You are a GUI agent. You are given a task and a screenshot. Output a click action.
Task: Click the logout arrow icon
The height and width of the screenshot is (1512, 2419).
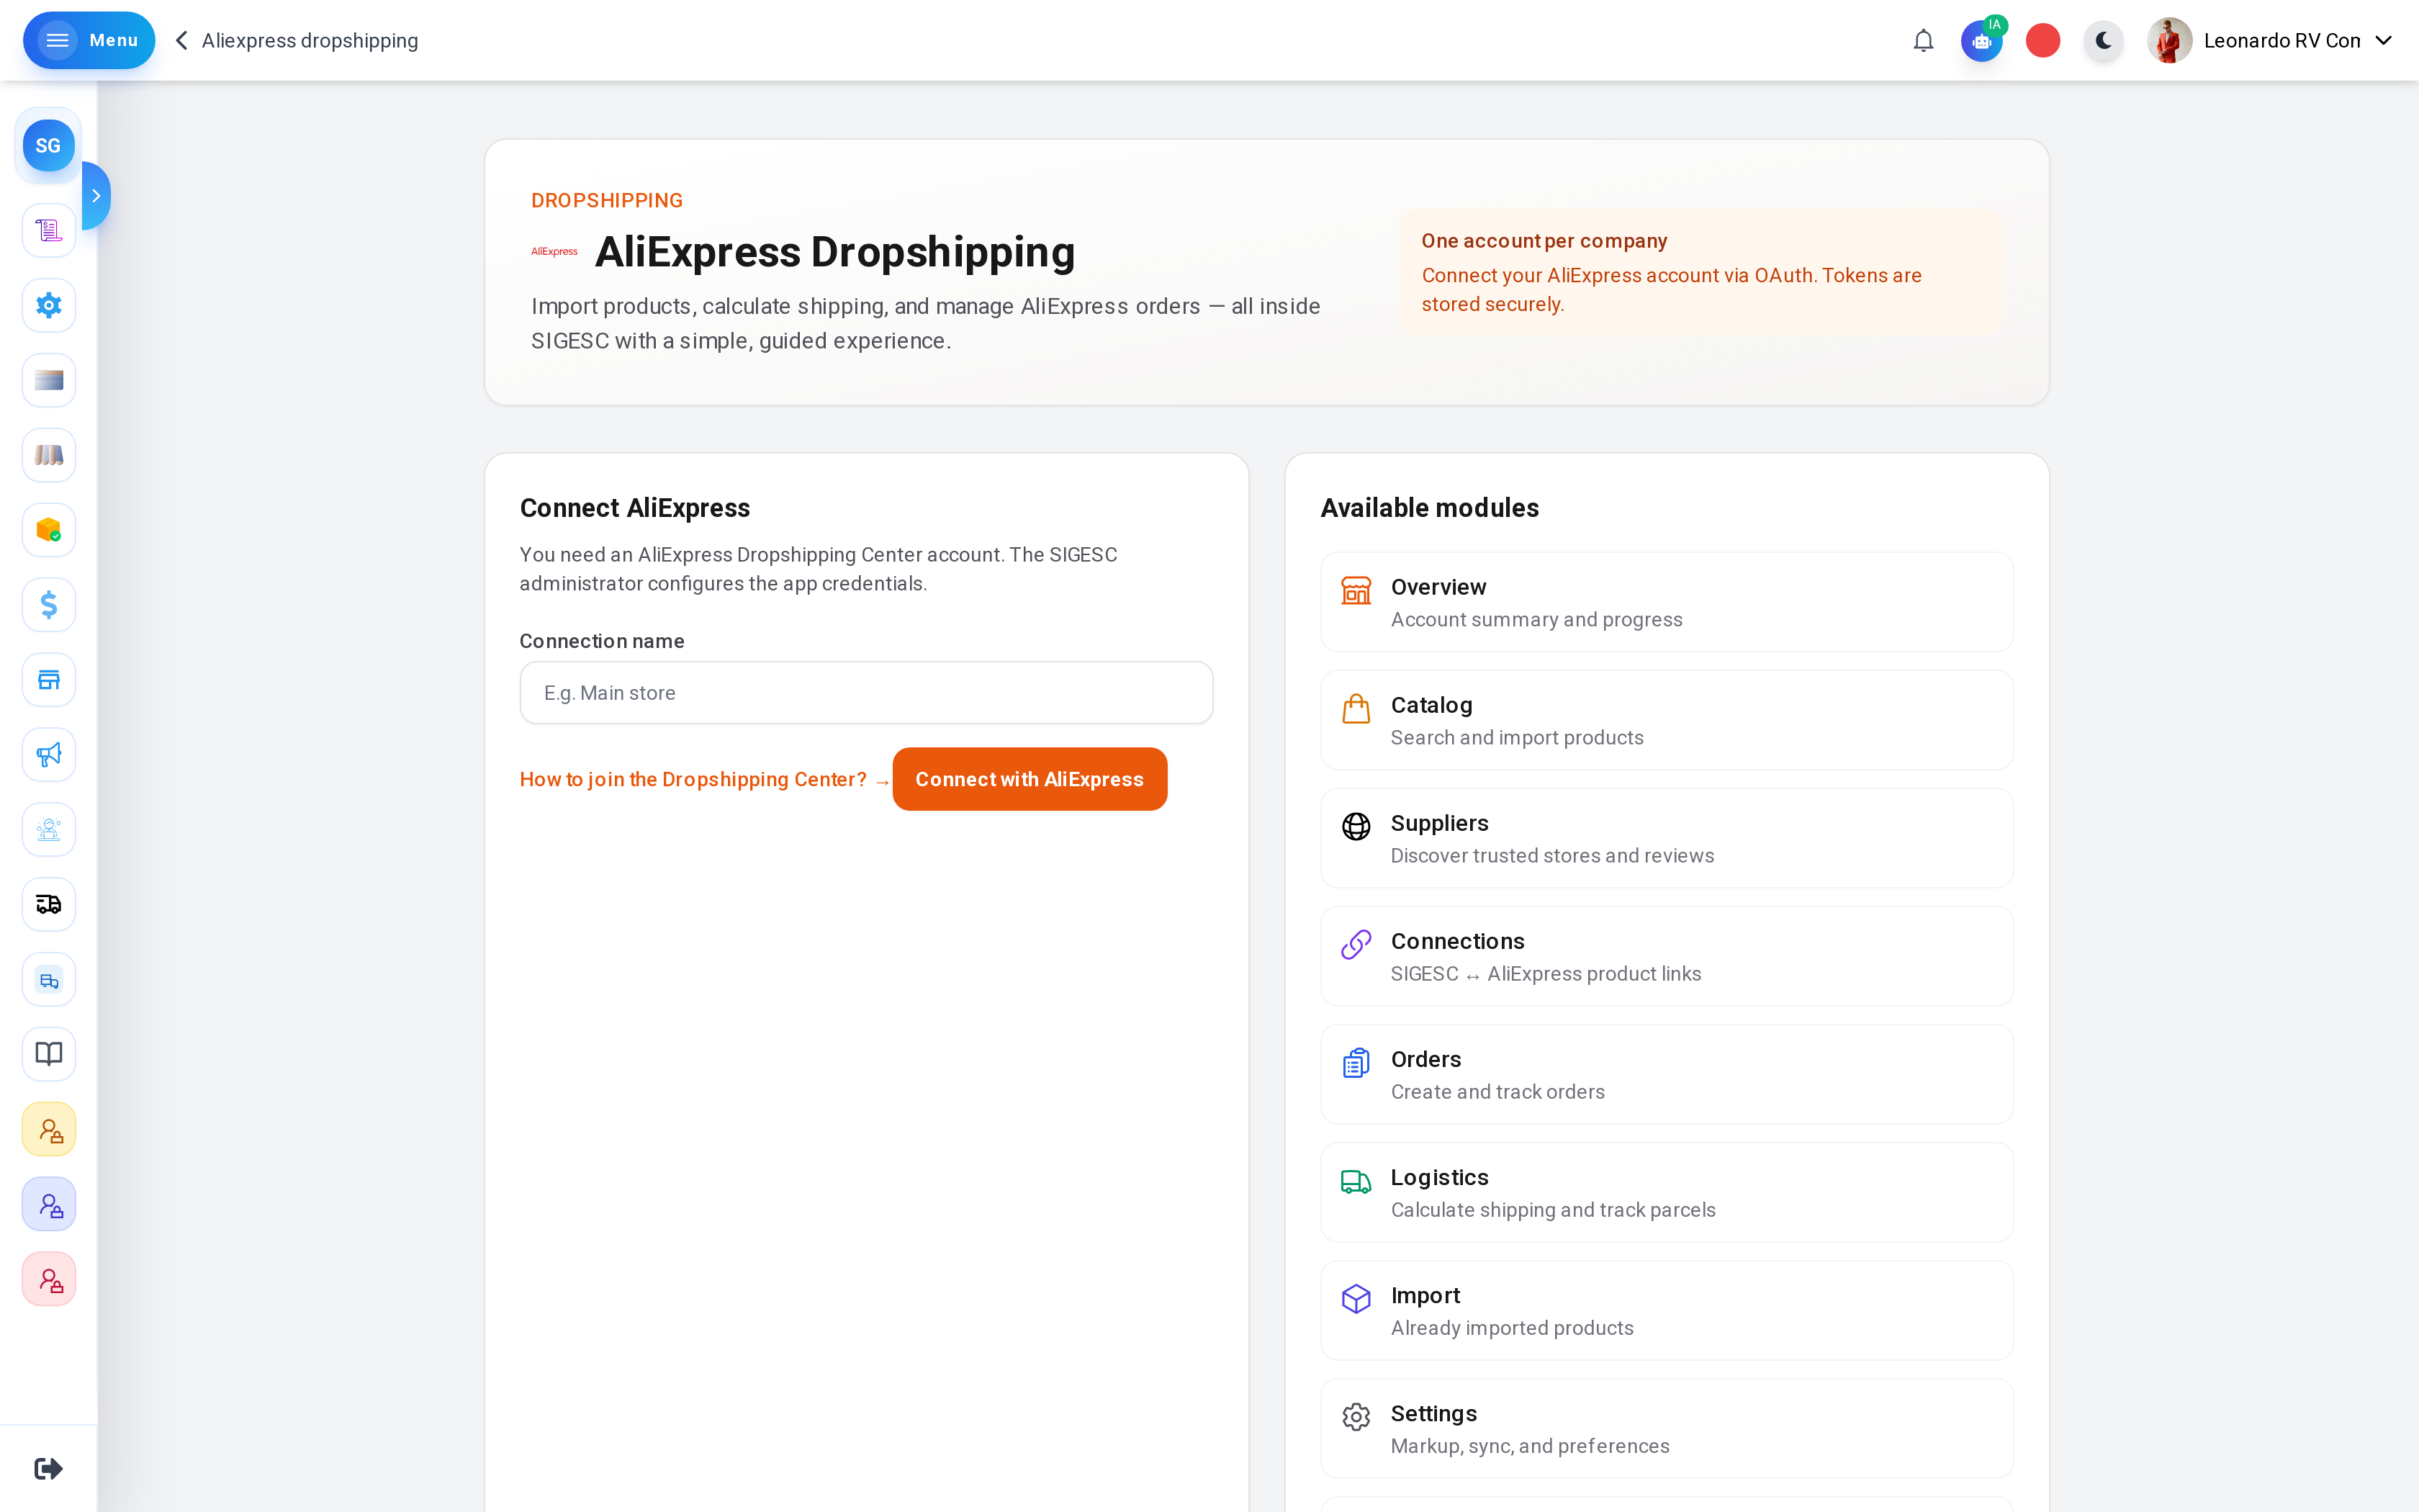coord(48,1468)
